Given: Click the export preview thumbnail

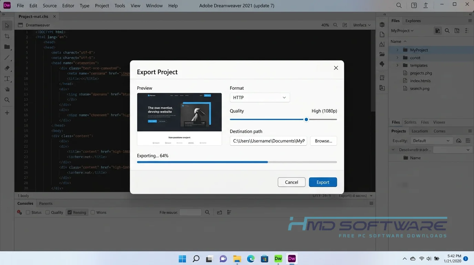Looking at the screenshot, I should click(179, 119).
